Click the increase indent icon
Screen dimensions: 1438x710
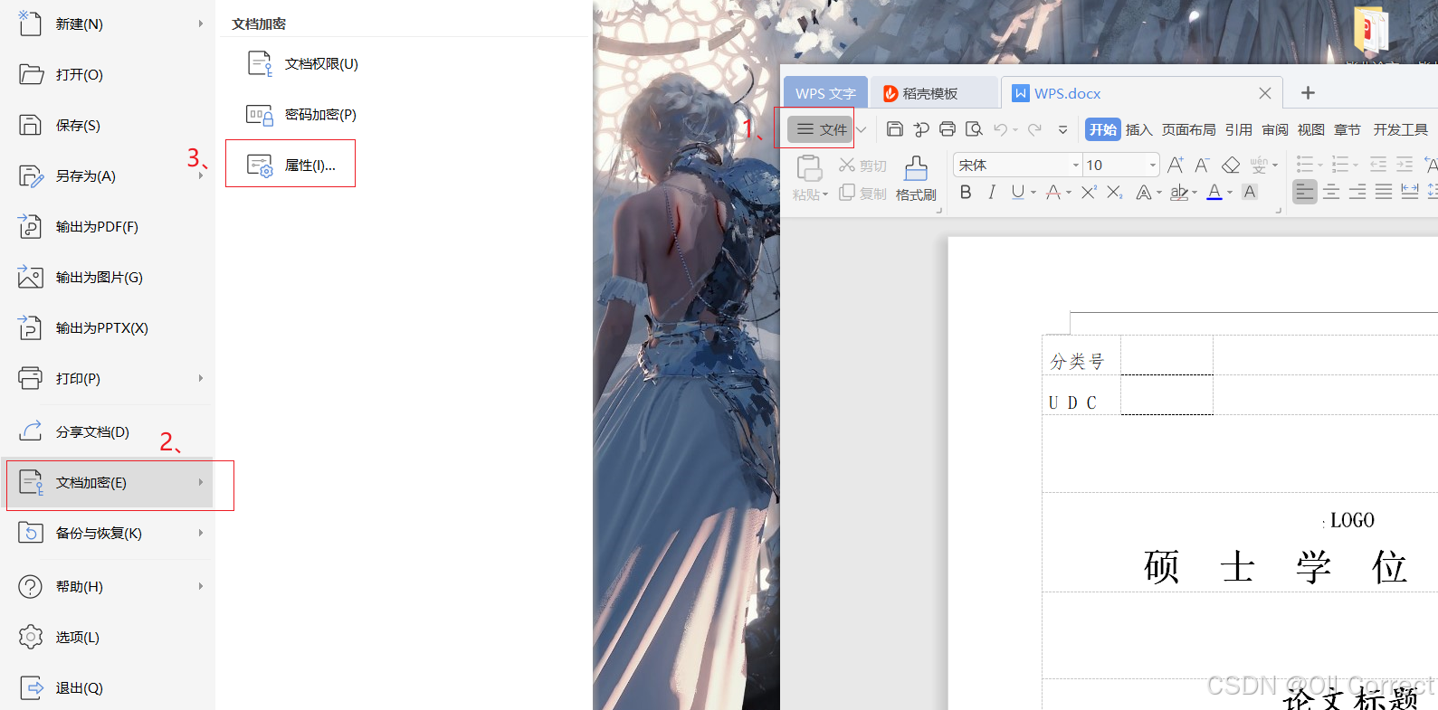click(1405, 165)
